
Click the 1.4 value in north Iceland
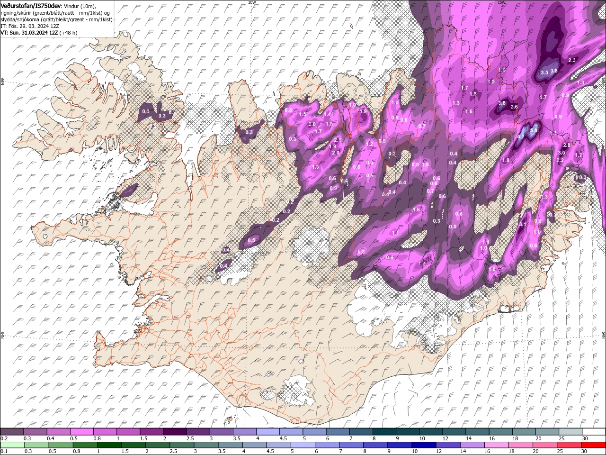pos(327,114)
